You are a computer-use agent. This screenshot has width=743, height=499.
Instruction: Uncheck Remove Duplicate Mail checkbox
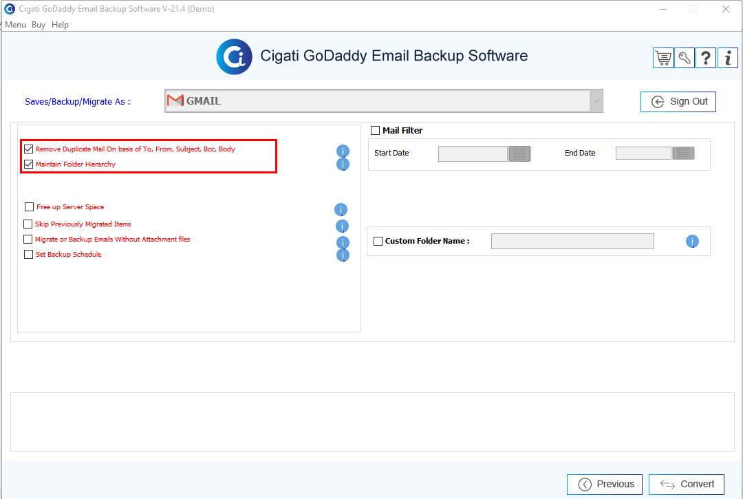point(28,149)
